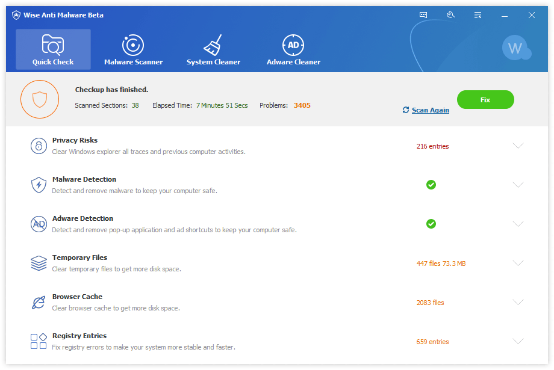This screenshot has width=554, height=370.
Task: Select the Temporary Files heading
Action: point(79,257)
